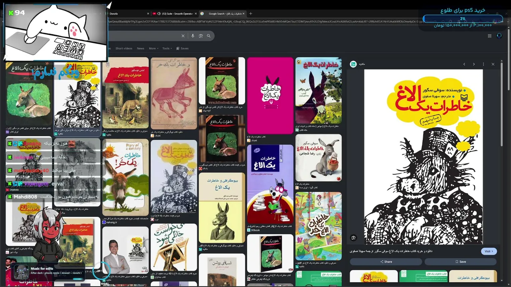Mute the Sade - Smooth Operator tab audio
Image resolution: width=511 pixels, height=287 pixels.
click(159, 14)
